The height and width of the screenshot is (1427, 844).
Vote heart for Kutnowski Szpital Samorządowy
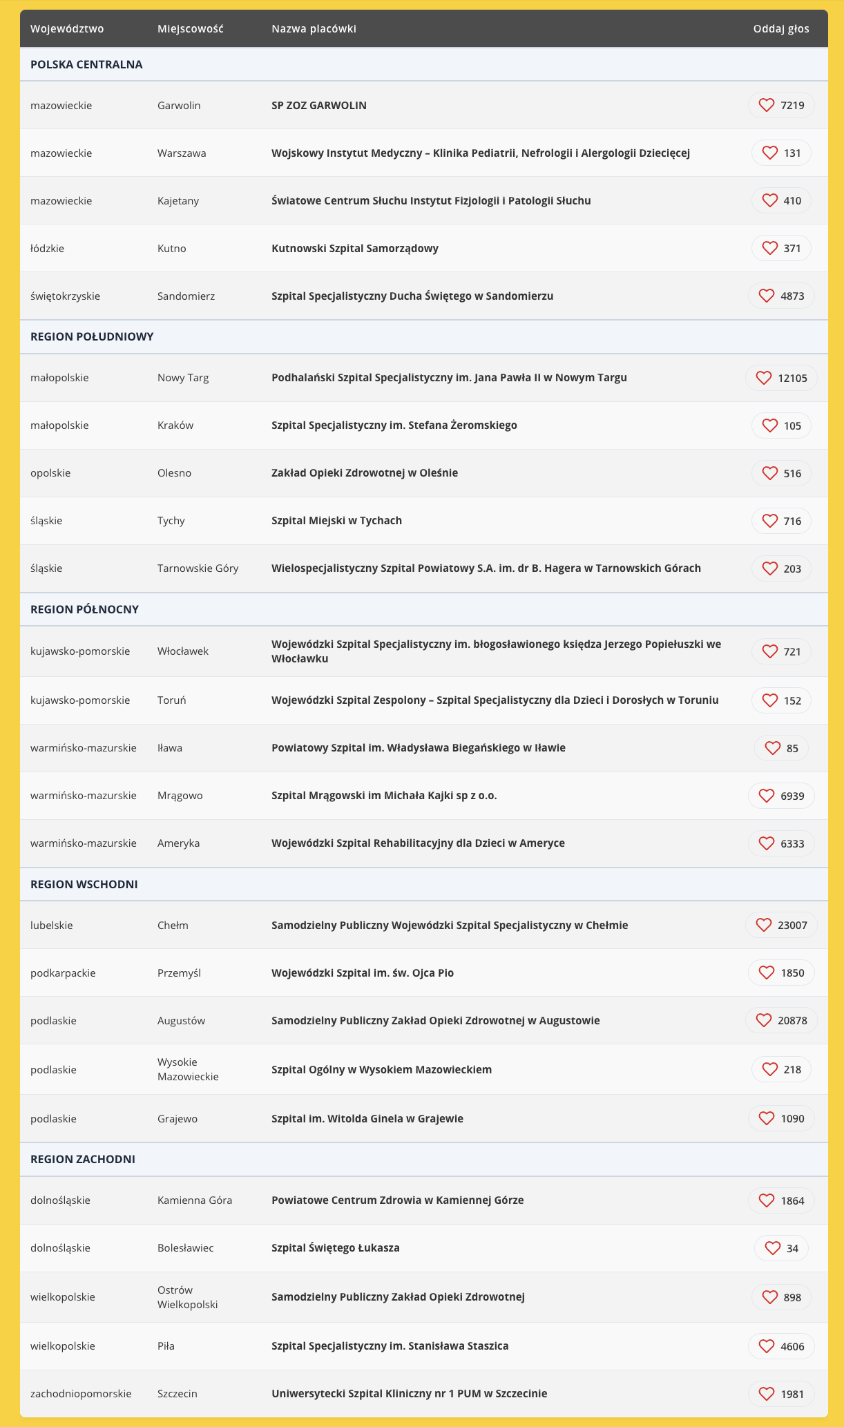(769, 248)
